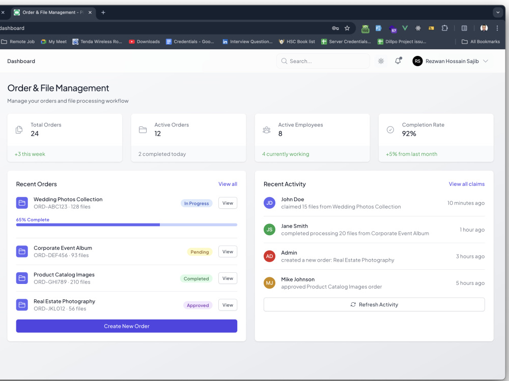
Task: Click the refresh arrows icon in Refresh Activity
Action: [353, 304]
